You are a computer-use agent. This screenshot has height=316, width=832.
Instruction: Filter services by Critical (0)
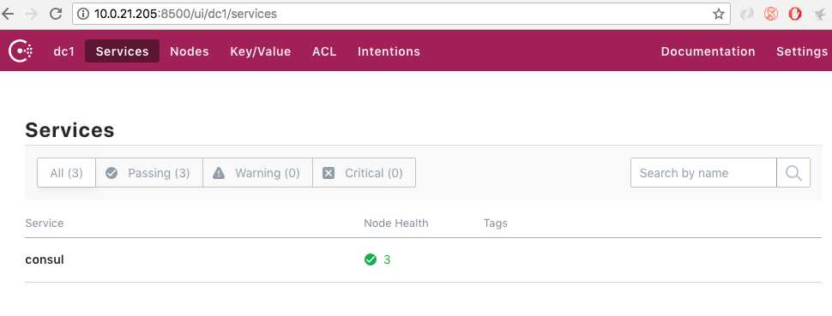pos(364,173)
